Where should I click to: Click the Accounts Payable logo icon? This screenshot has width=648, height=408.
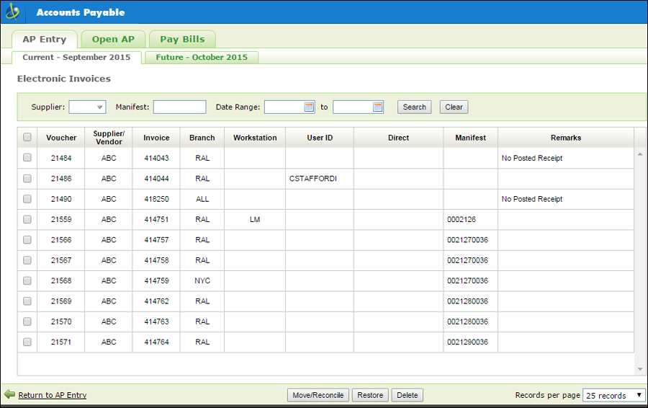[13, 12]
